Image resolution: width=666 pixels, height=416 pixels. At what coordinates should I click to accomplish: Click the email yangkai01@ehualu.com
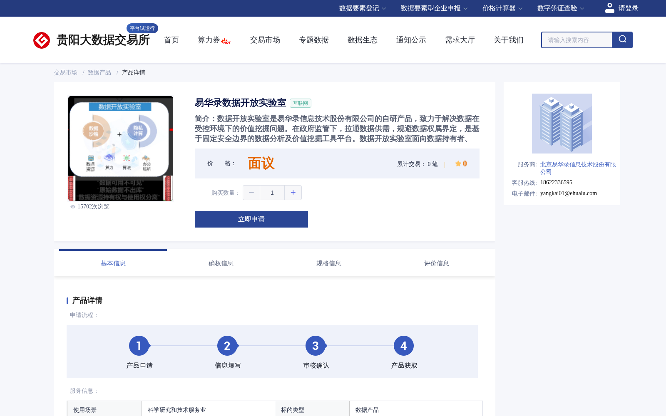569,193
